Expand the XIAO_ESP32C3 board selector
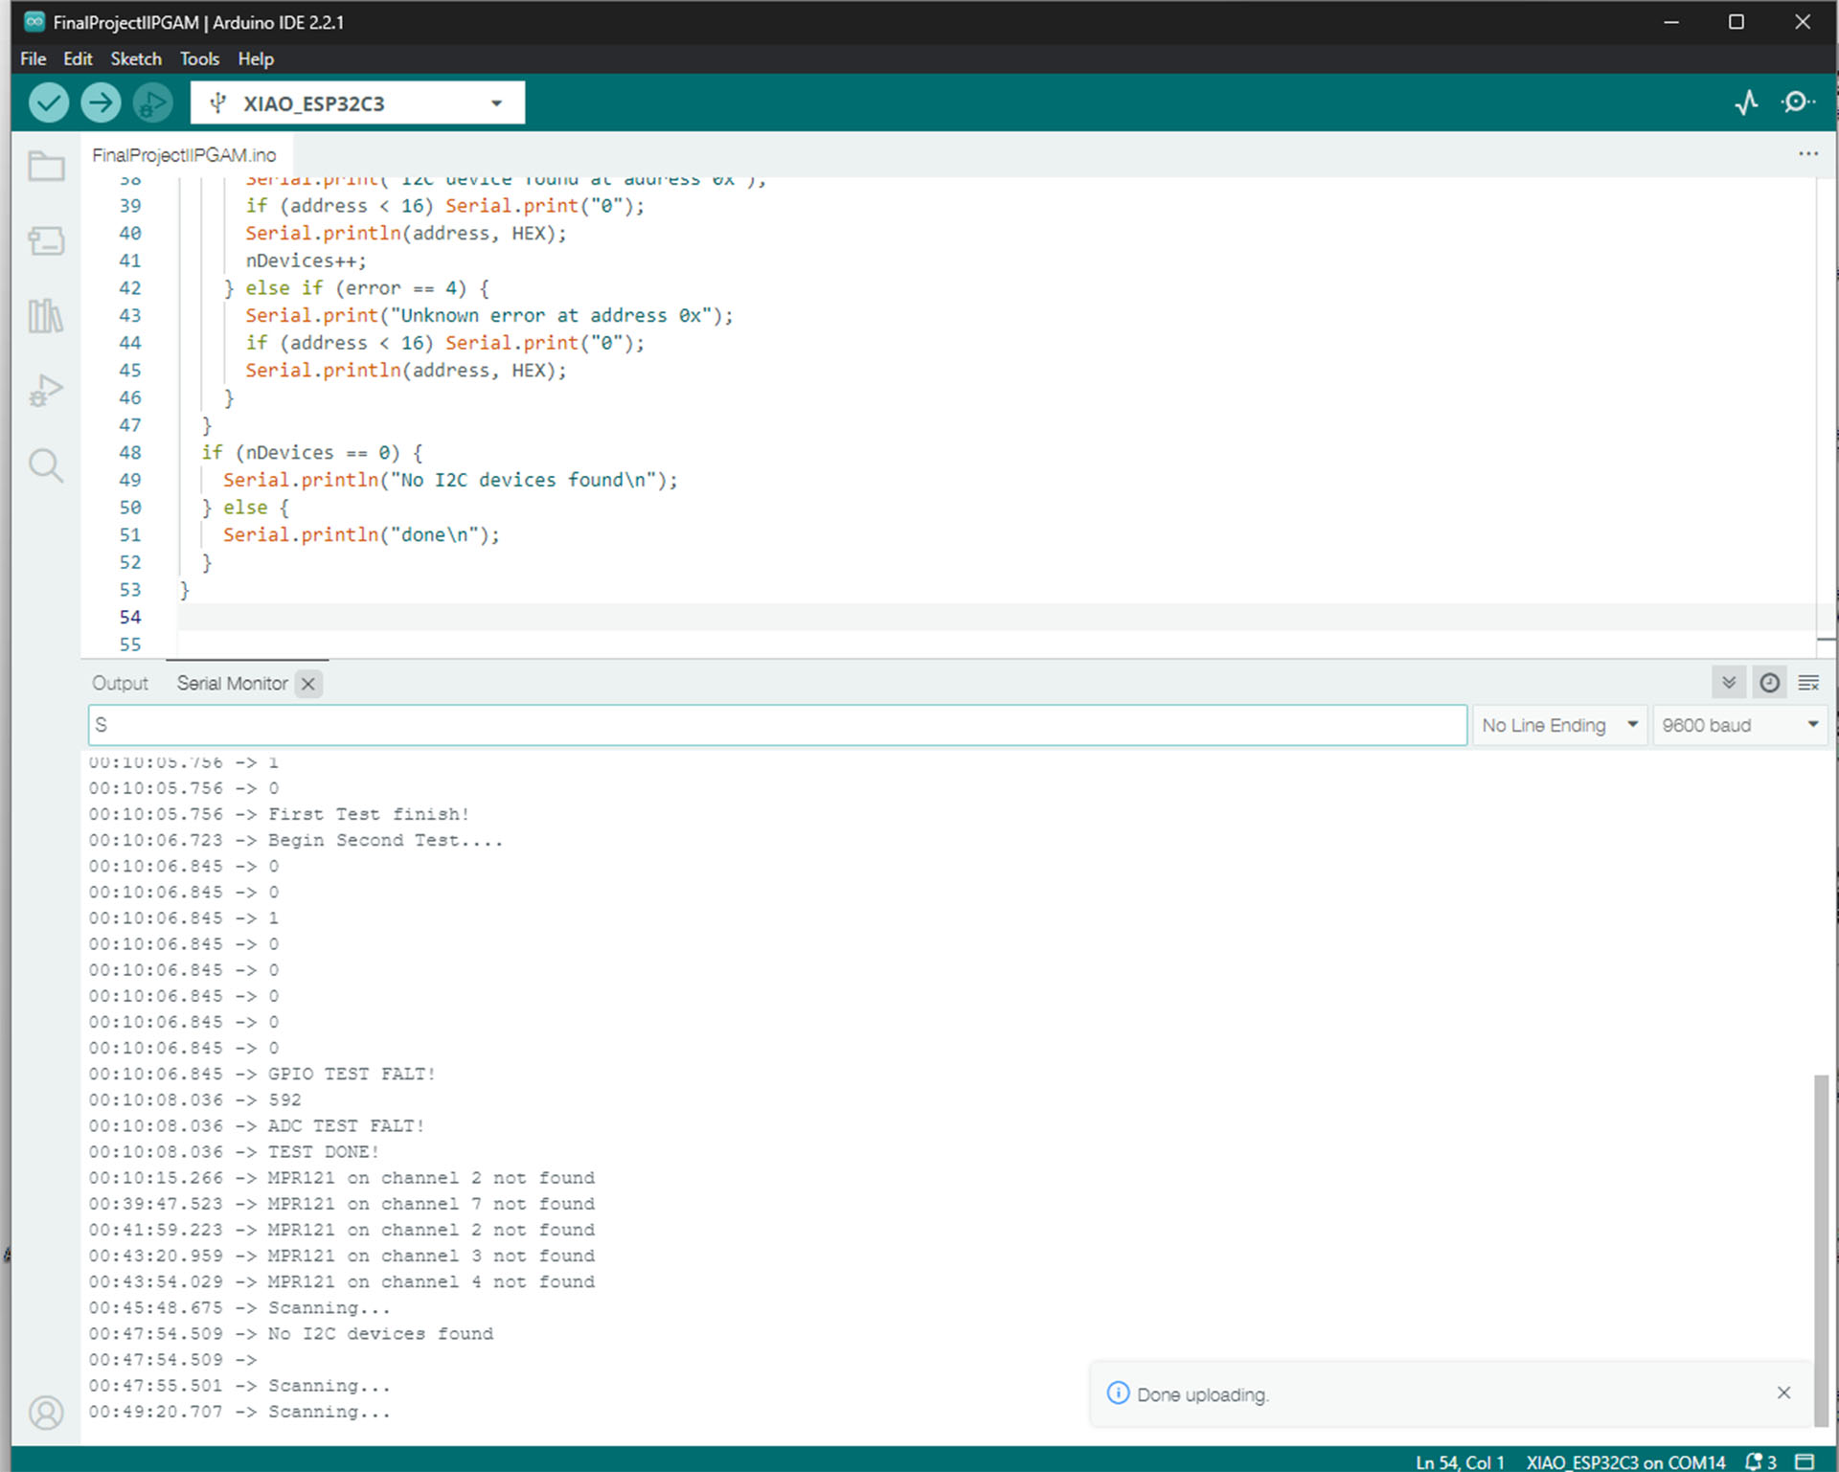 click(357, 103)
